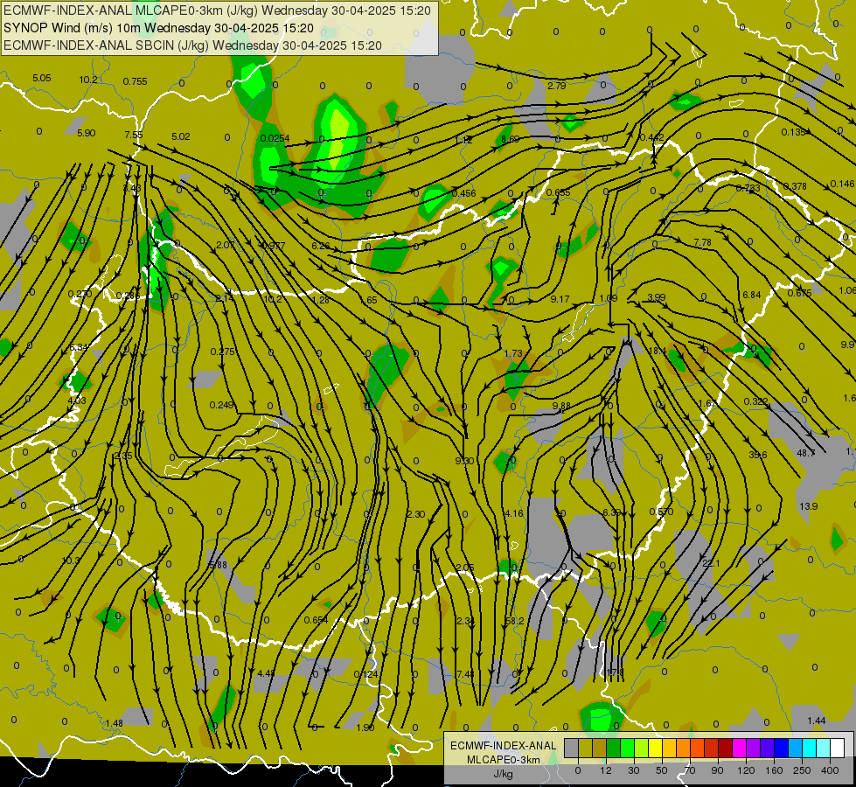Image resolution: width=856 pixels, height=787 pixels.
Task: Click the 0.135 value on the map
Action: (x=793, y=132)
